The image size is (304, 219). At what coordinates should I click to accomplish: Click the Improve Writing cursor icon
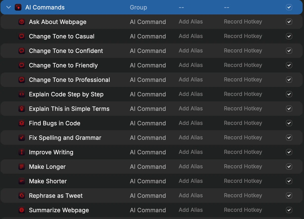[x=22, y=152]
